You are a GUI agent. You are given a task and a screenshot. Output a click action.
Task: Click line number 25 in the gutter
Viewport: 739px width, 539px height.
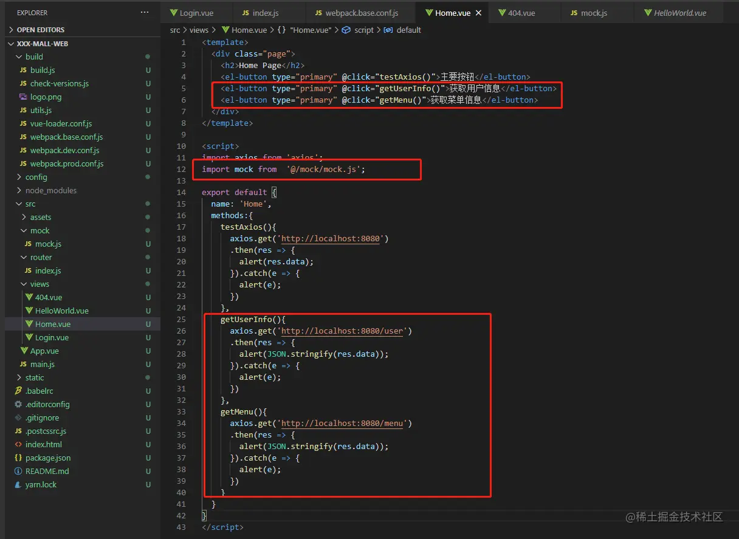click(x=182, y=319)
